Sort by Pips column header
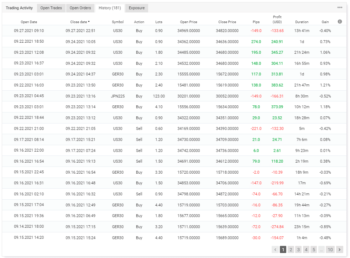 [256, 22]
